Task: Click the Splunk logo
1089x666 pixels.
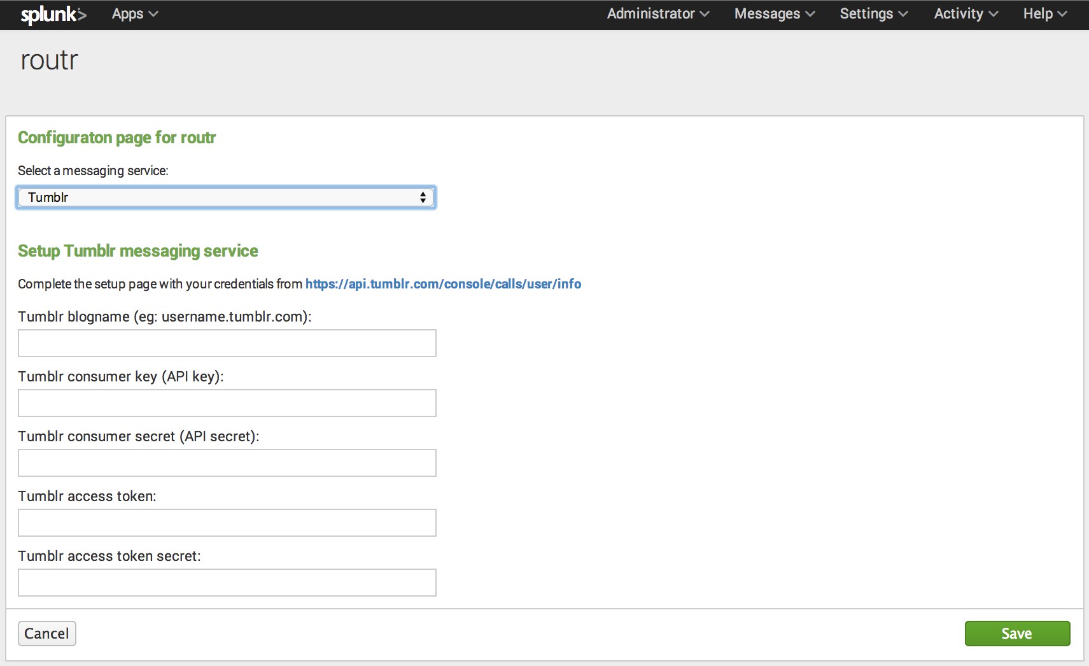Action: pos(53,15)
